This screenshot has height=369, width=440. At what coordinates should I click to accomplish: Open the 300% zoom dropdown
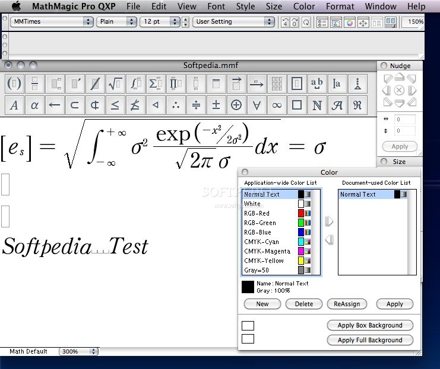78,351
